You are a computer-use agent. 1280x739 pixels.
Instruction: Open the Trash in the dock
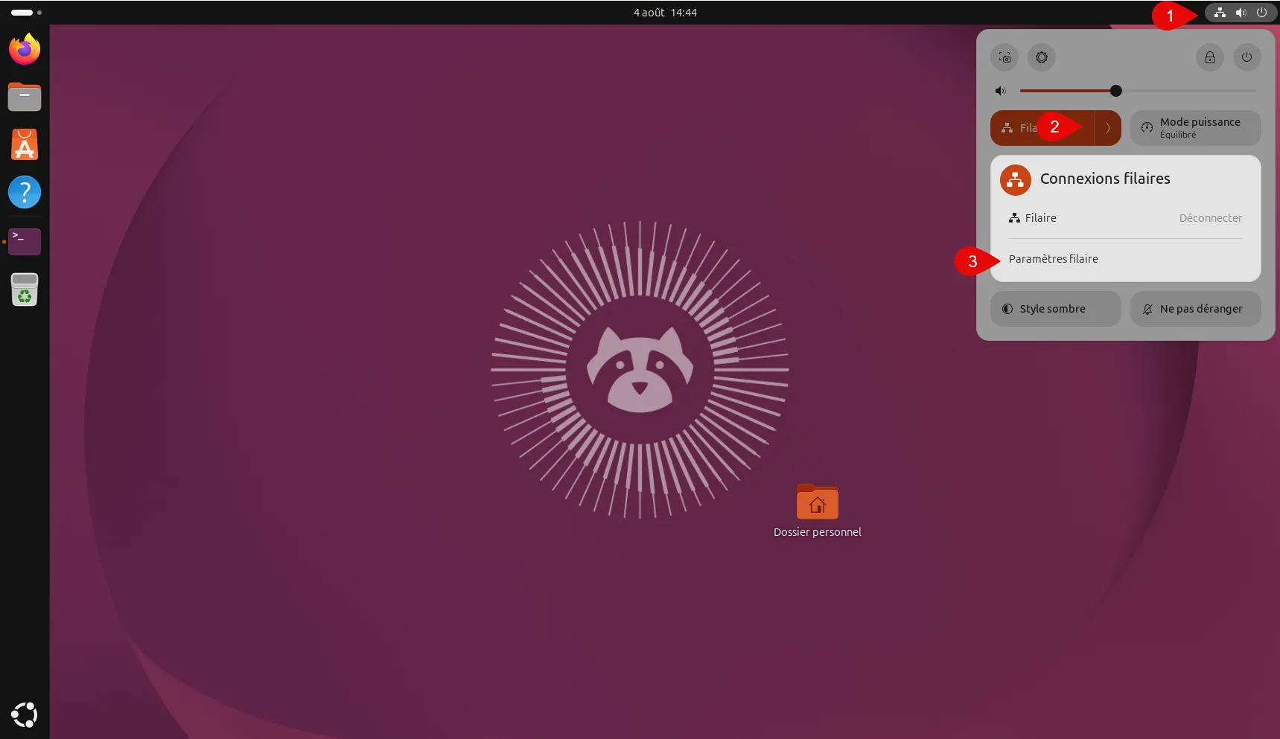pos(25,289)
